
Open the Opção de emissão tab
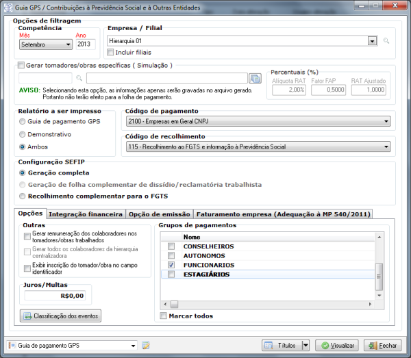[159, 214]
